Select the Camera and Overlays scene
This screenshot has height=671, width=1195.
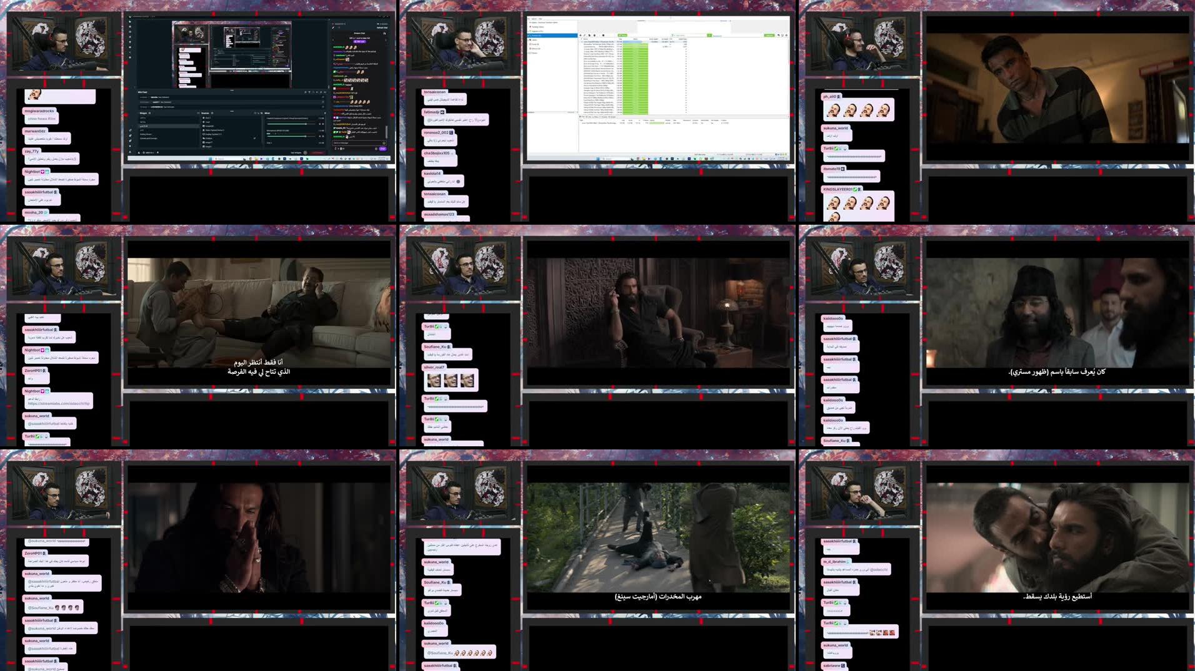[149, 139]
